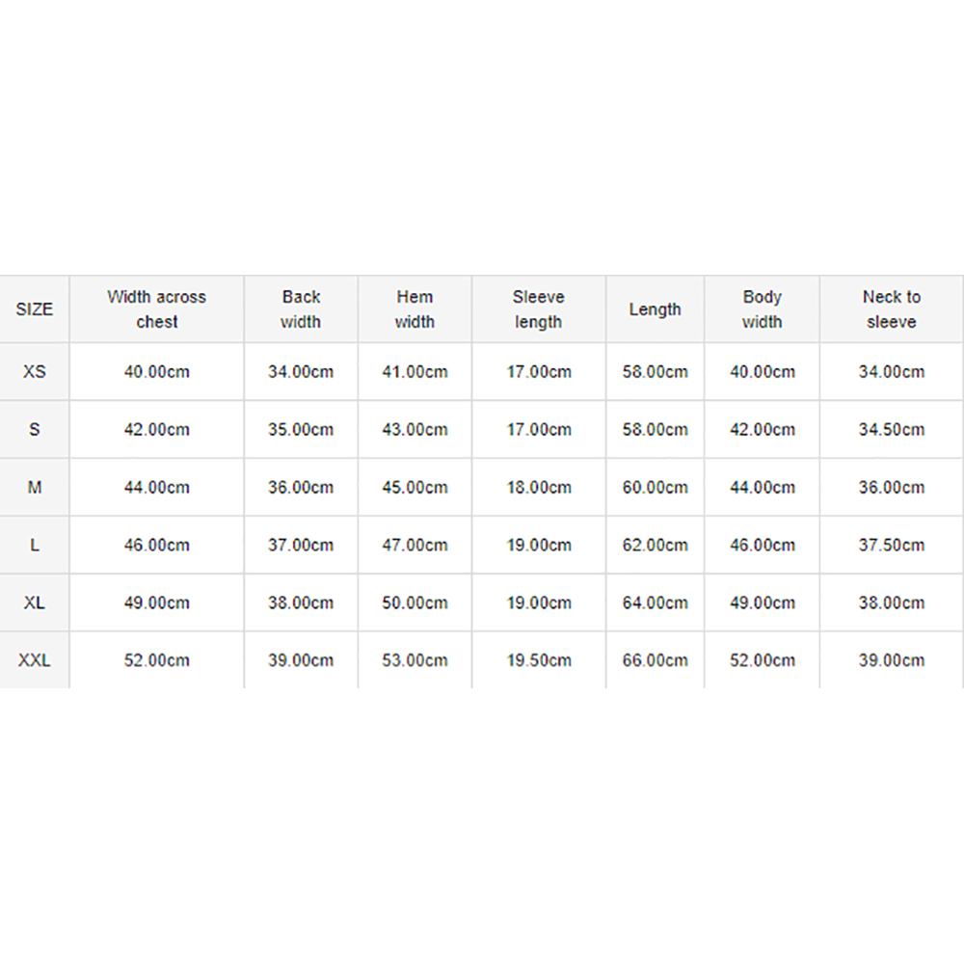Click the Sleeve length header cell
This screenshot has width=964, height=964.
(x=539, y=309)
